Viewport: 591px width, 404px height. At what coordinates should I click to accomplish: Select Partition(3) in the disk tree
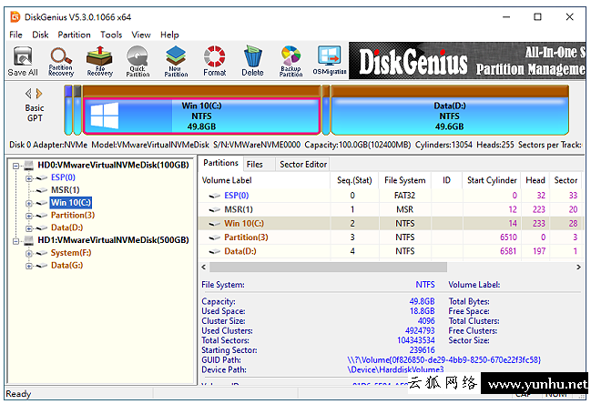73,215
